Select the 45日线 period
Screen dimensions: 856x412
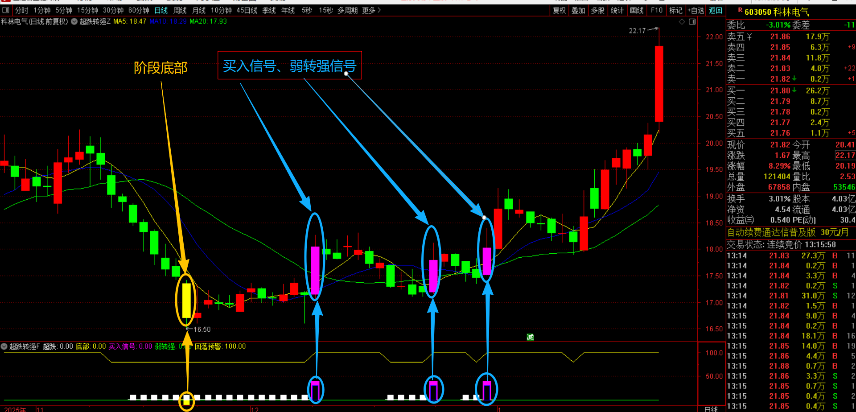click(247, 10)
